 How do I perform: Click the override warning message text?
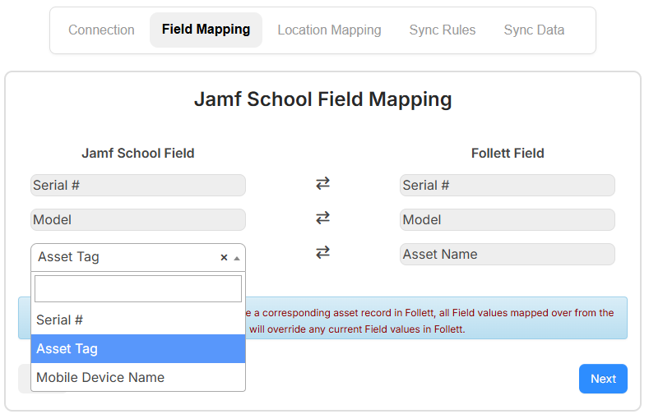point(430,321)
